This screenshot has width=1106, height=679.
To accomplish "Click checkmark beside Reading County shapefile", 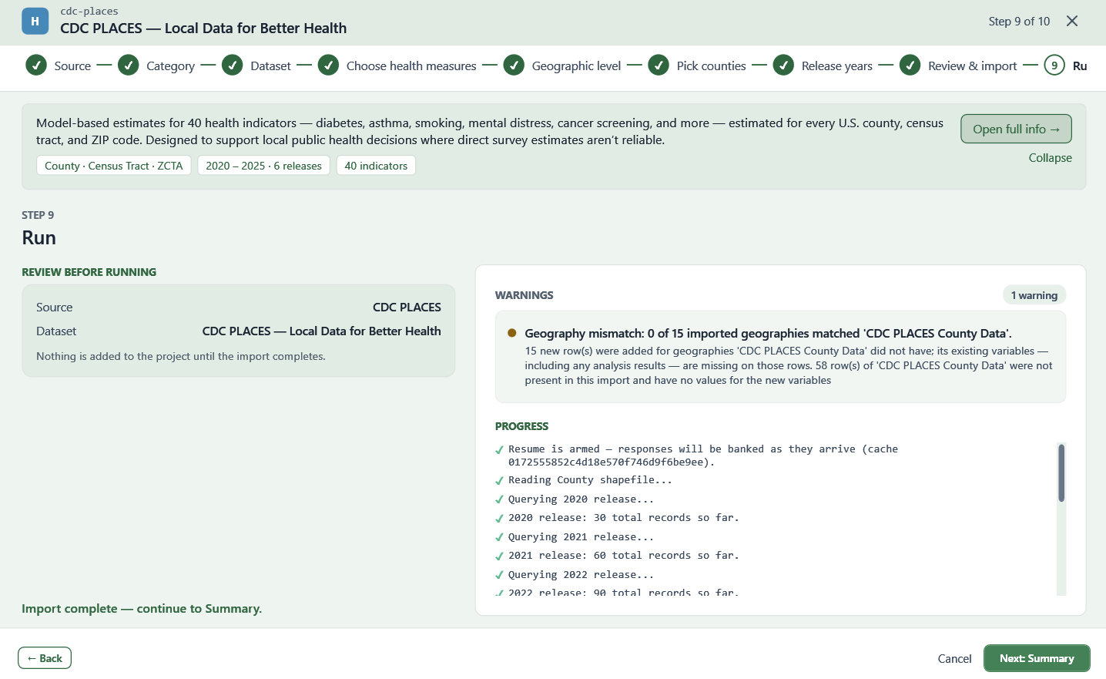I will [x=499, y=481].
